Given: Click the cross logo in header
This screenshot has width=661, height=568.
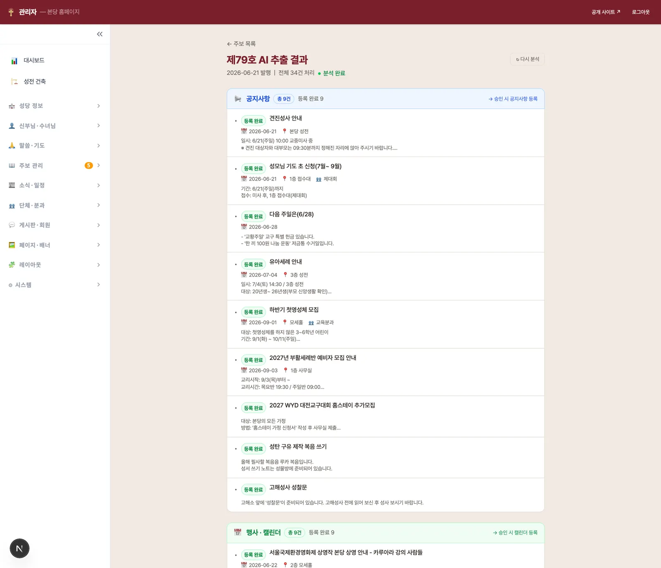Looking at the screenshot, I should [11, 12].
